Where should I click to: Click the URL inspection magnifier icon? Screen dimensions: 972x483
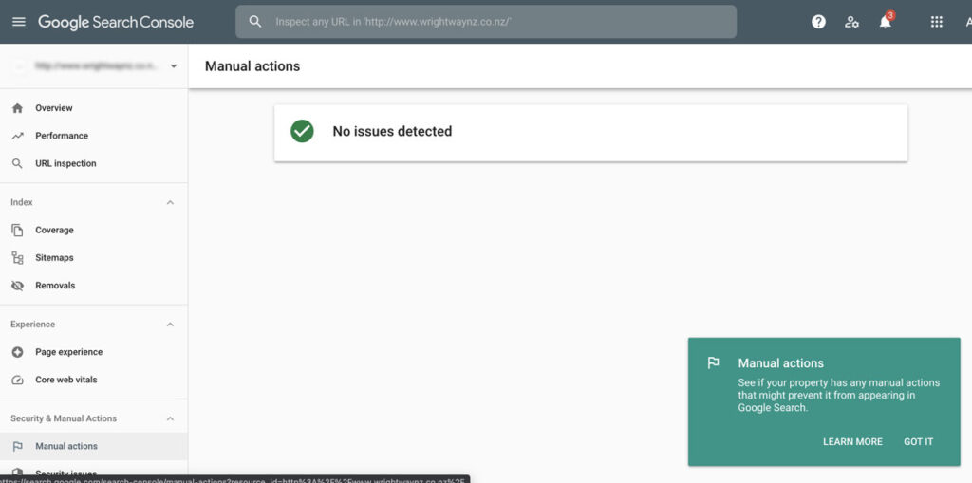17,163
